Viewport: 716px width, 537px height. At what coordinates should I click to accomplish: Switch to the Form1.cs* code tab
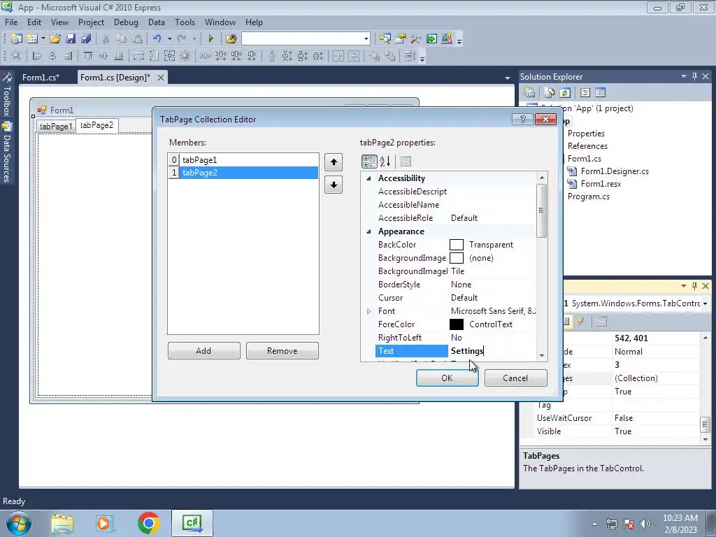41,77
